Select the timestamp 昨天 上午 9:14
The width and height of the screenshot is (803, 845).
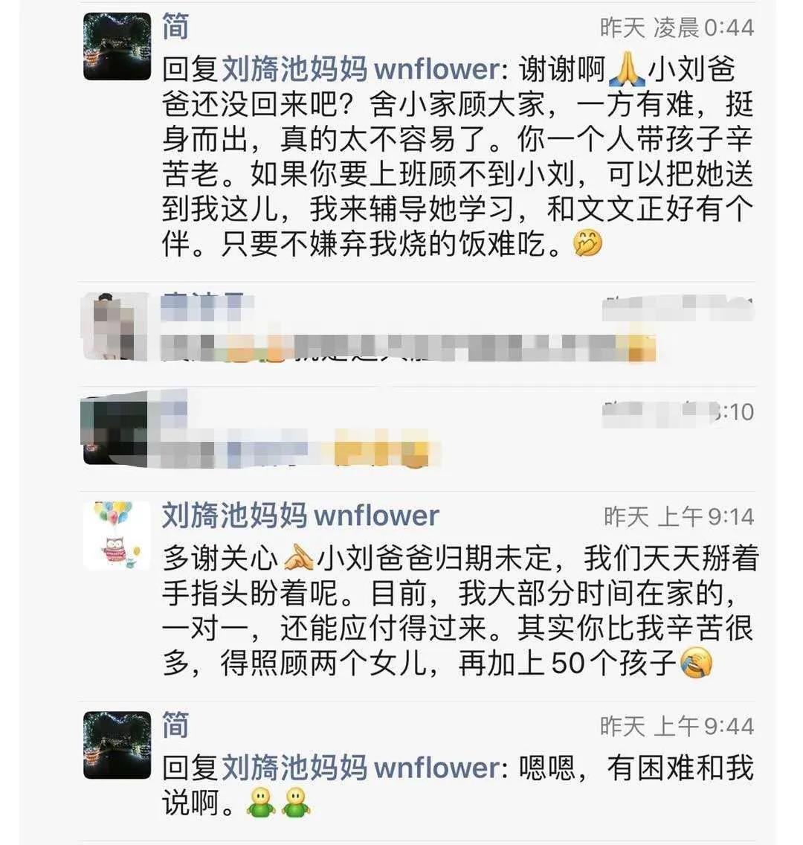coord(679,517)
